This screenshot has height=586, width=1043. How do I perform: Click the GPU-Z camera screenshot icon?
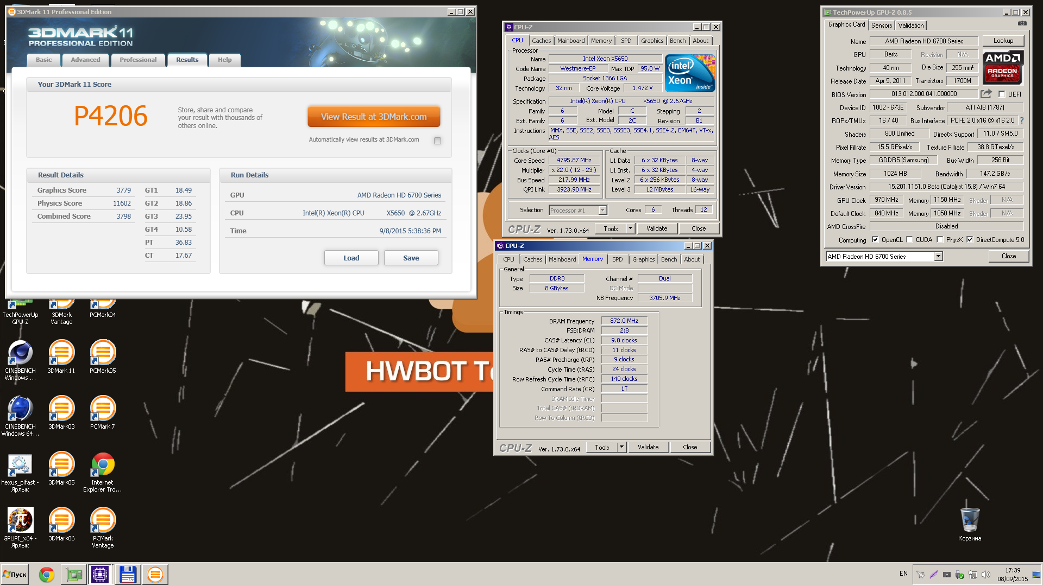[1022, 23]
